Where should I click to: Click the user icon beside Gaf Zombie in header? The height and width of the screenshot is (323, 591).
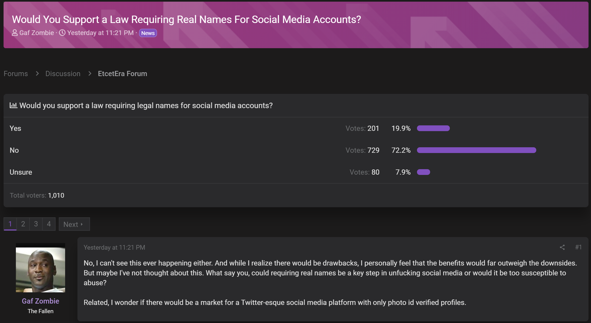15,33
